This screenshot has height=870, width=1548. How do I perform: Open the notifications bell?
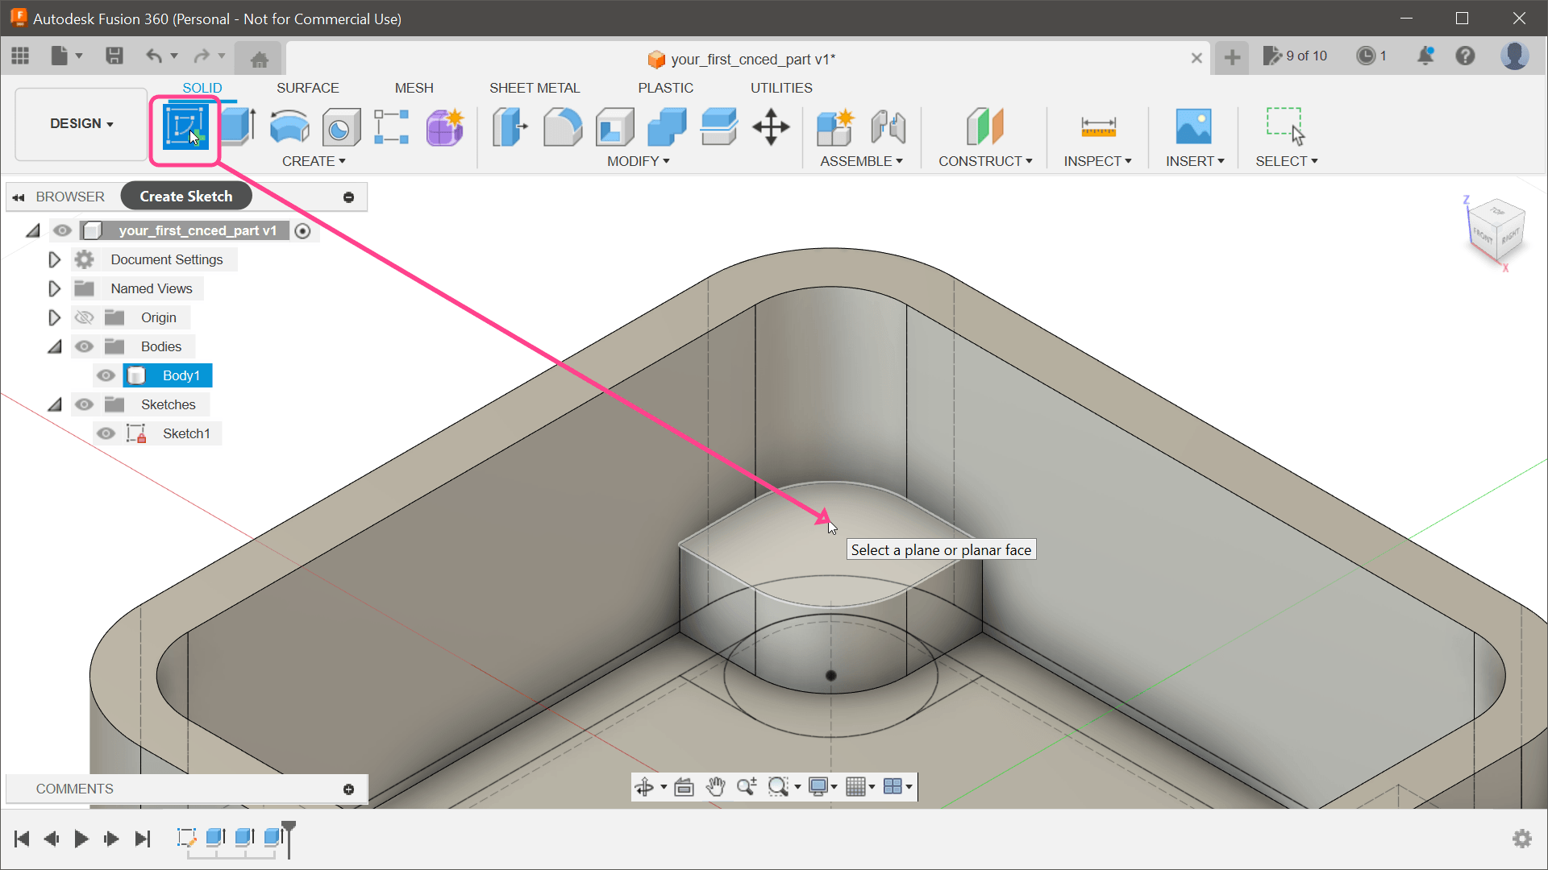[x=1425, y=56]
